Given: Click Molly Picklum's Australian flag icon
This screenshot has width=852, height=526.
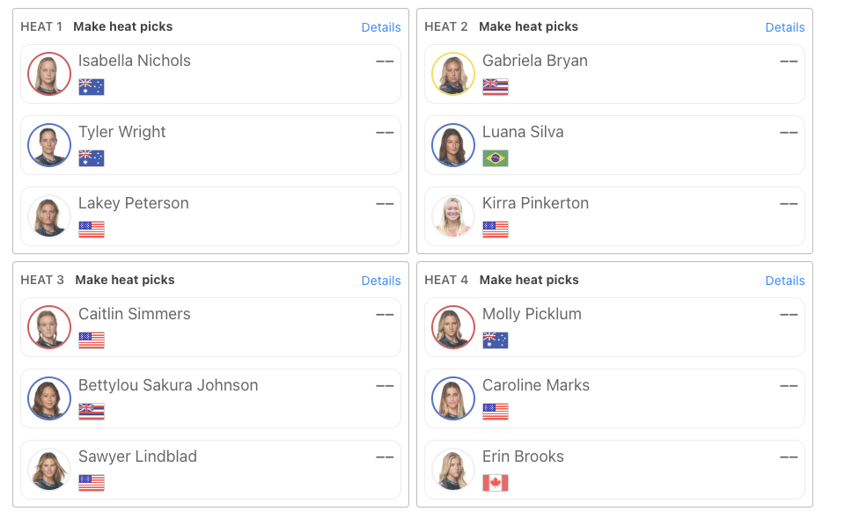Looking at the screenshot, I should [x=495, y=340].
